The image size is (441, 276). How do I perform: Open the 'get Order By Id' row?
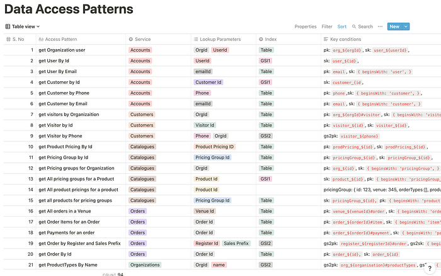[x=55, y=254]
